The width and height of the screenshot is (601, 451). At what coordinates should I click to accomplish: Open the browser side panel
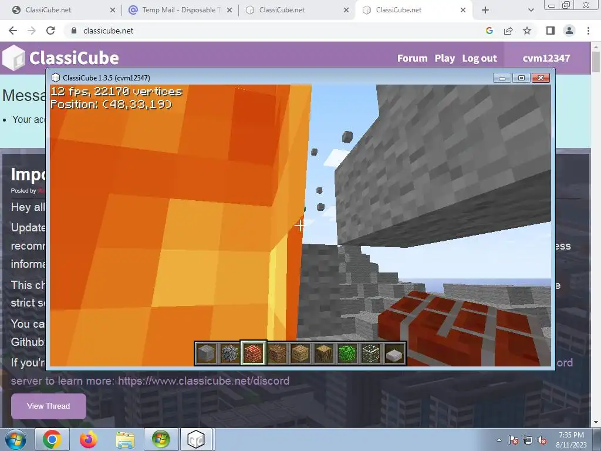551,31
